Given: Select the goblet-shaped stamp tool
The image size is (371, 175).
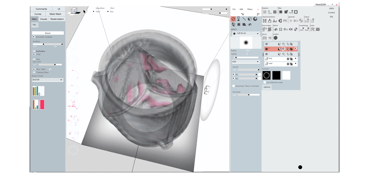Looking at the screenshot, I should point(239,19).
